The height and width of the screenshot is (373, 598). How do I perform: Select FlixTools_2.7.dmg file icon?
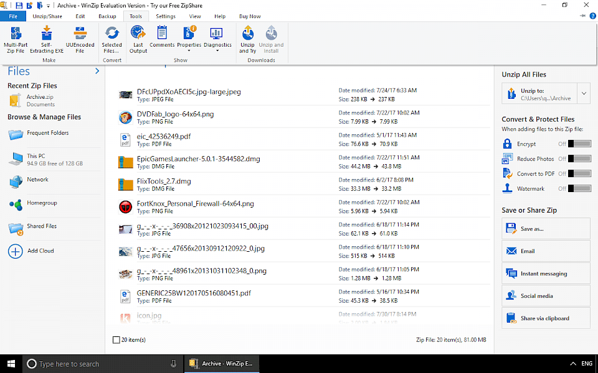click(x=125, y=184)
